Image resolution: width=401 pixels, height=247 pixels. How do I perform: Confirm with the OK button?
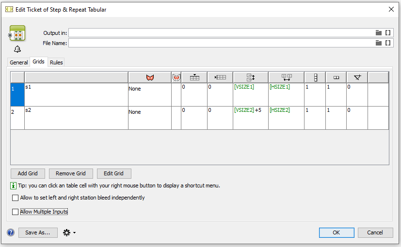[337, 232]
